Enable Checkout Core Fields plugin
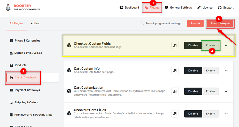Viewport: 239px width, 127px height. click(211, 114)
